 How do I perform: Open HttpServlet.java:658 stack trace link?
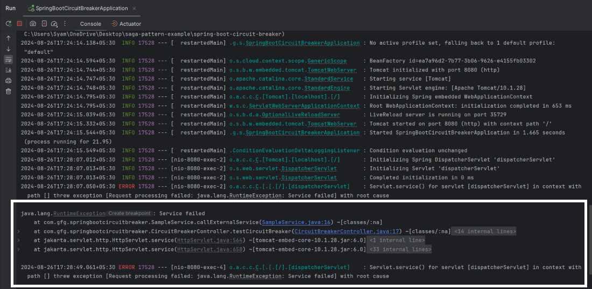coord(210,249)
